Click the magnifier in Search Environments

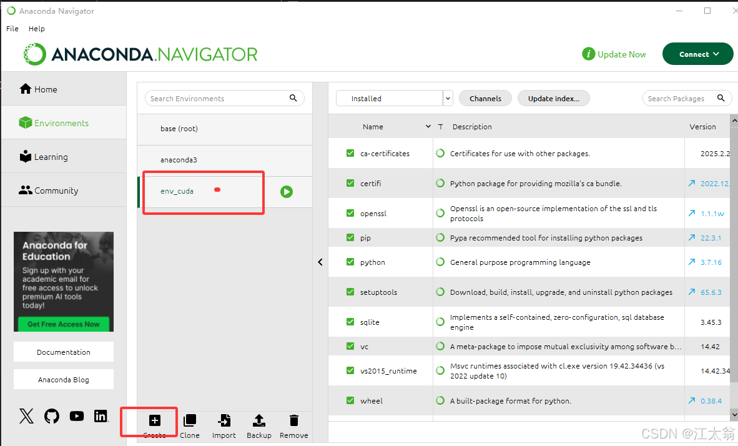(x=293, y=98)
